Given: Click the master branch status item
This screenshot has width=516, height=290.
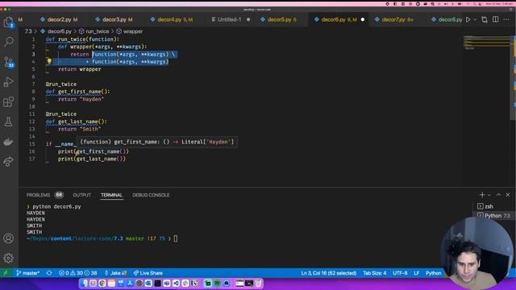Looking at the screenshot, I should click(28, 273).
